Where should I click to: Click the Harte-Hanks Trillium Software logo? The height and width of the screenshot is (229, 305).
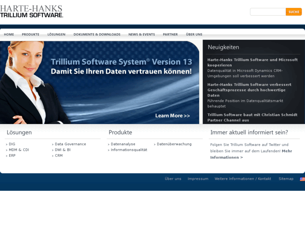31,11
